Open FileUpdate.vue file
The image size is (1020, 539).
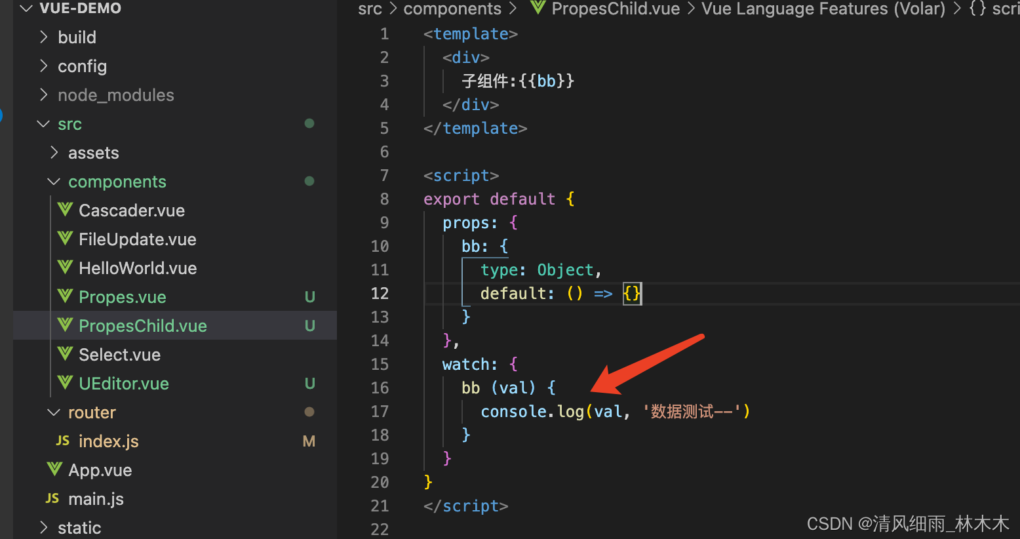tap(138, 239)
